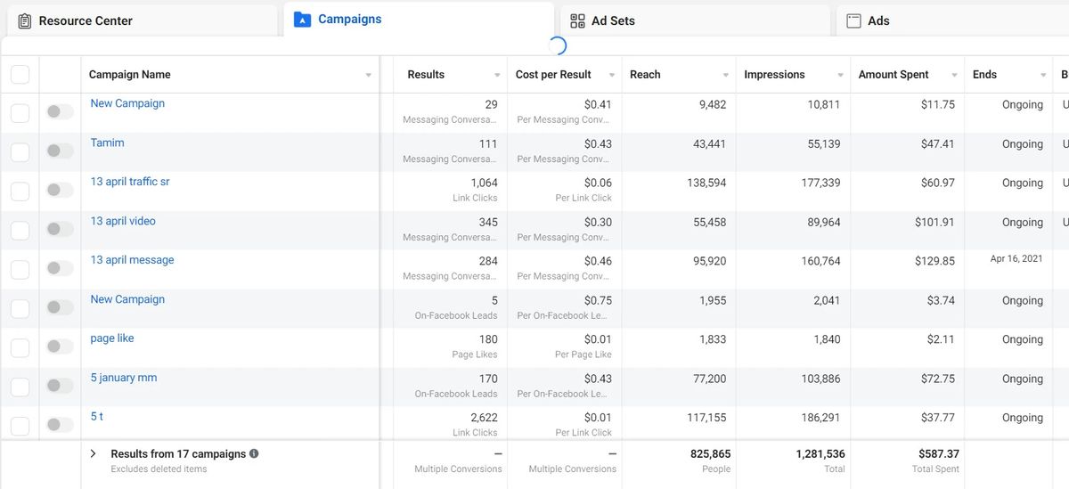Toggle the 13 april video campaign switch

(60, 230)
